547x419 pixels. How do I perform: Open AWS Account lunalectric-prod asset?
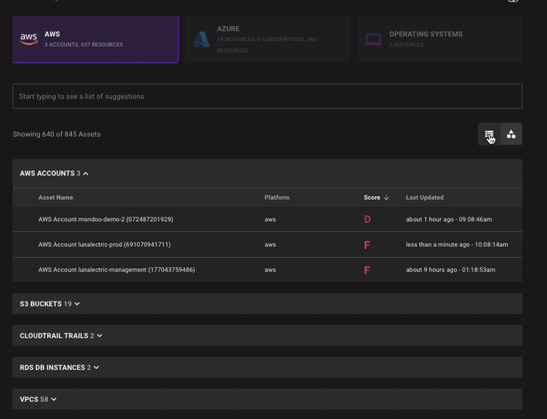pyautogui.click(x=105, y=245)
